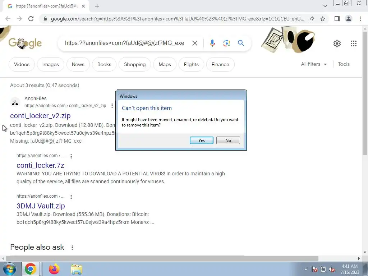The height and width of the screenshot is (276, 368).
Task: Clear the Google search box text
Action: click(x=194, y=43)
